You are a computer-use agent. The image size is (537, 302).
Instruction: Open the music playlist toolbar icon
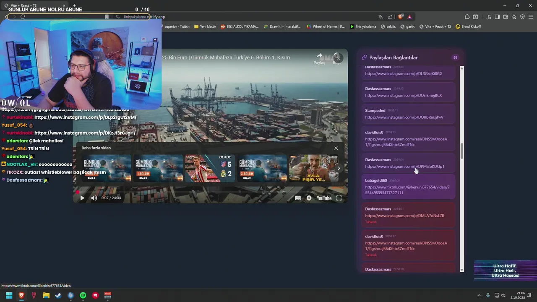pyautogui.click(x=489, y=17)
